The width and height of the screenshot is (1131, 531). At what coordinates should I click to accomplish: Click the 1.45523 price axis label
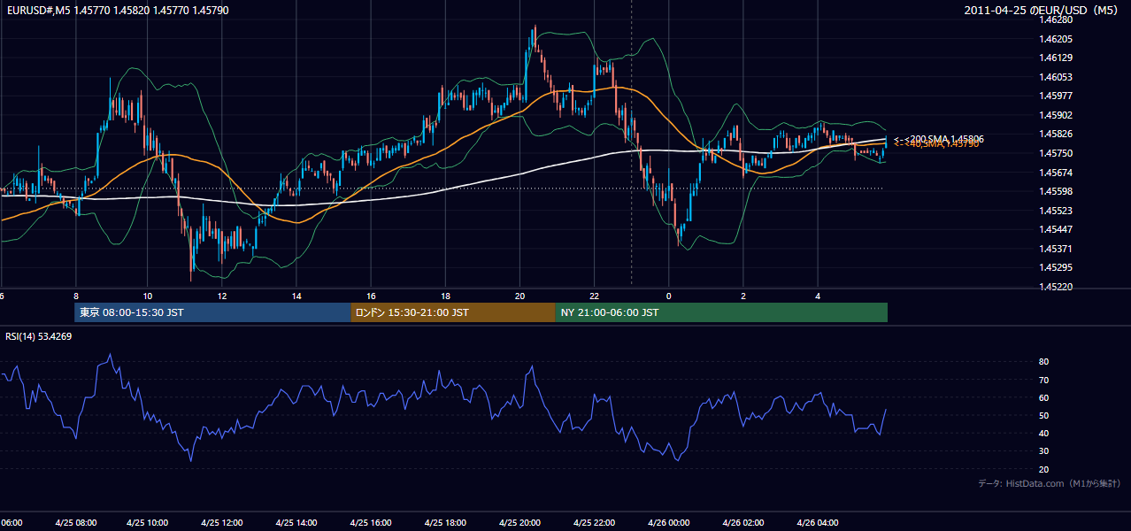pyautogui.click(x=1056, y=211)
